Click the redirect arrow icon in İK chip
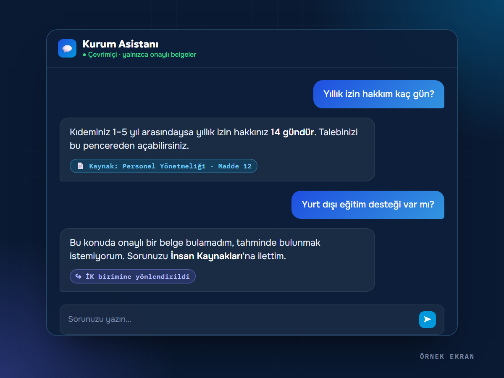The width and height of the screenshot is (504, 378). [79, 276]
